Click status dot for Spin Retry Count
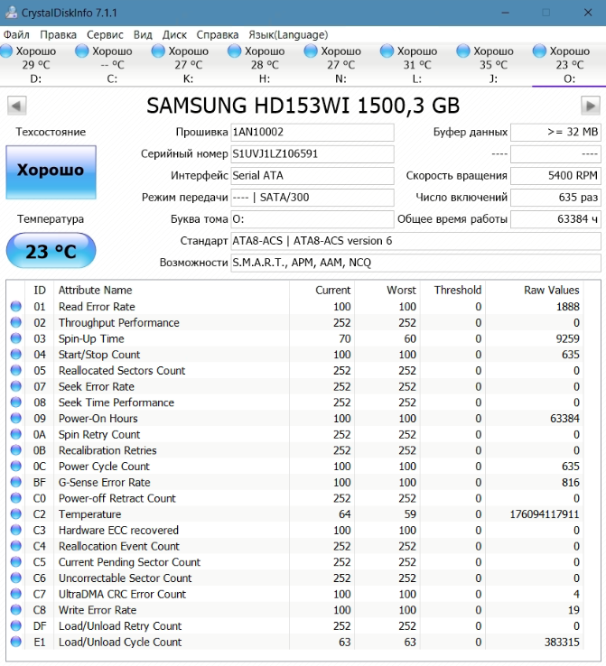Viewport: 606px width, 666px height. (16, 434)
